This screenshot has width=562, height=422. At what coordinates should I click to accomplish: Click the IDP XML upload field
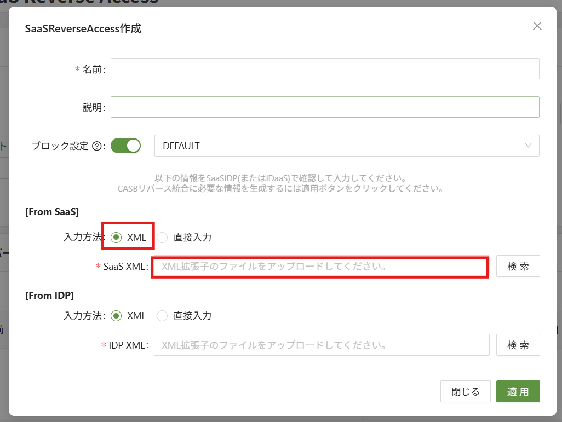[321, 345]
